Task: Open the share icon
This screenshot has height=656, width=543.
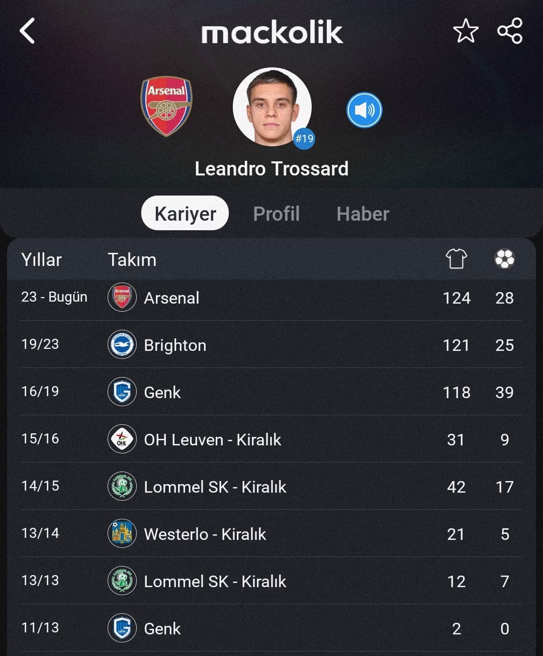Action: click(510, 31)
